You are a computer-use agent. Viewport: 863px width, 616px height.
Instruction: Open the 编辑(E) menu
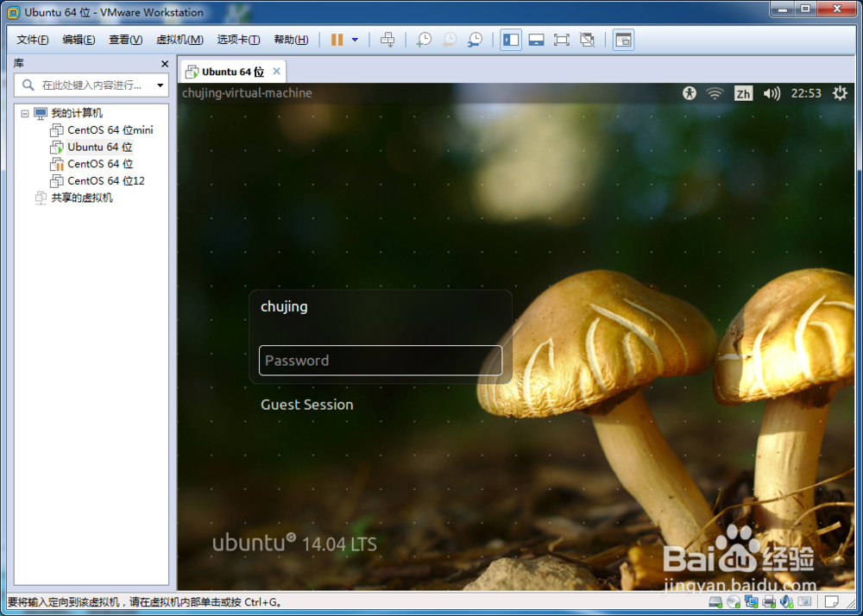[79, 40]
